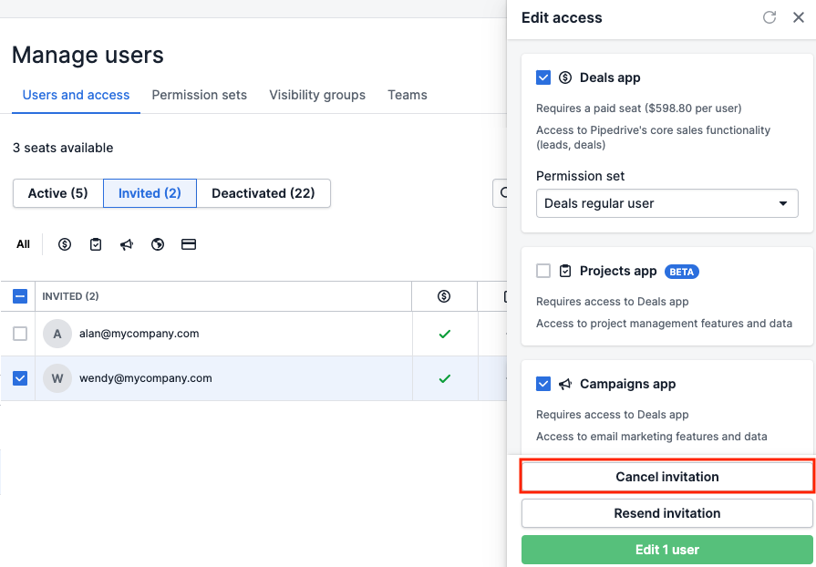Deselect wendy@mycompany.com's row checkbox
Screen dimensions: 816x567
coord(19,378)
